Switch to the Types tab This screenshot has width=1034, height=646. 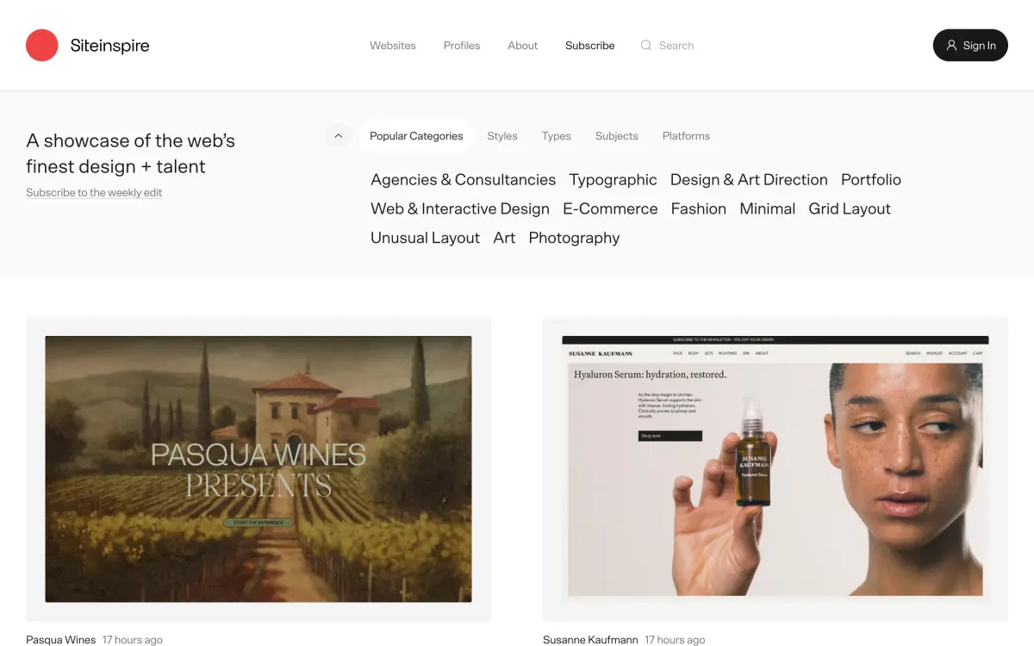click(557, 136)
